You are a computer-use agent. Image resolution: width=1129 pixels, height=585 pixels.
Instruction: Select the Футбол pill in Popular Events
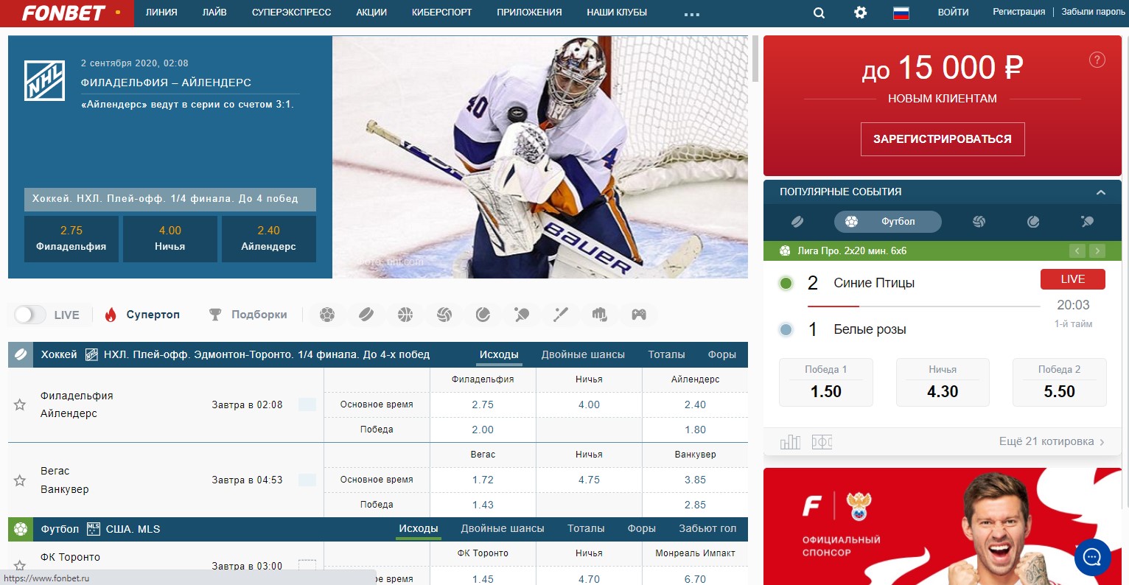coord(888,221)
